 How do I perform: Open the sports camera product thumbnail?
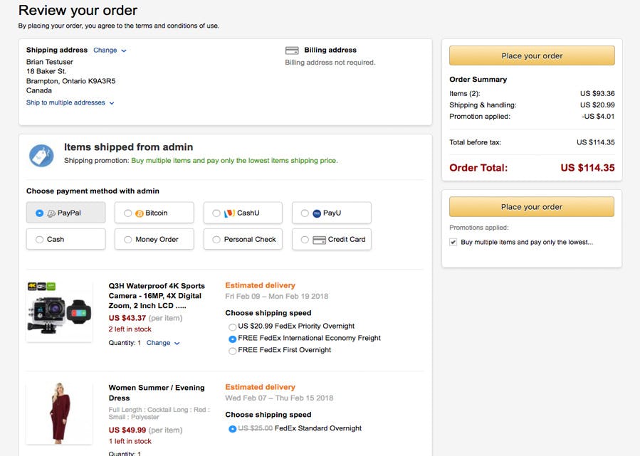click(x=59, y=311)
